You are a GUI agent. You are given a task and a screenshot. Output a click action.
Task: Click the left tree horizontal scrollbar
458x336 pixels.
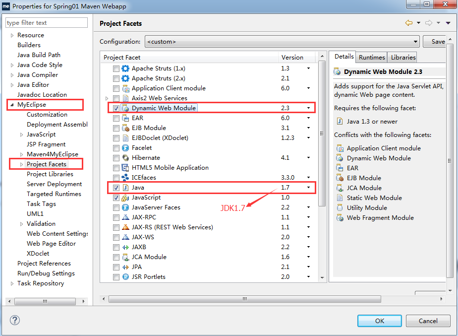pyautogui.click(x=45, y=301)
